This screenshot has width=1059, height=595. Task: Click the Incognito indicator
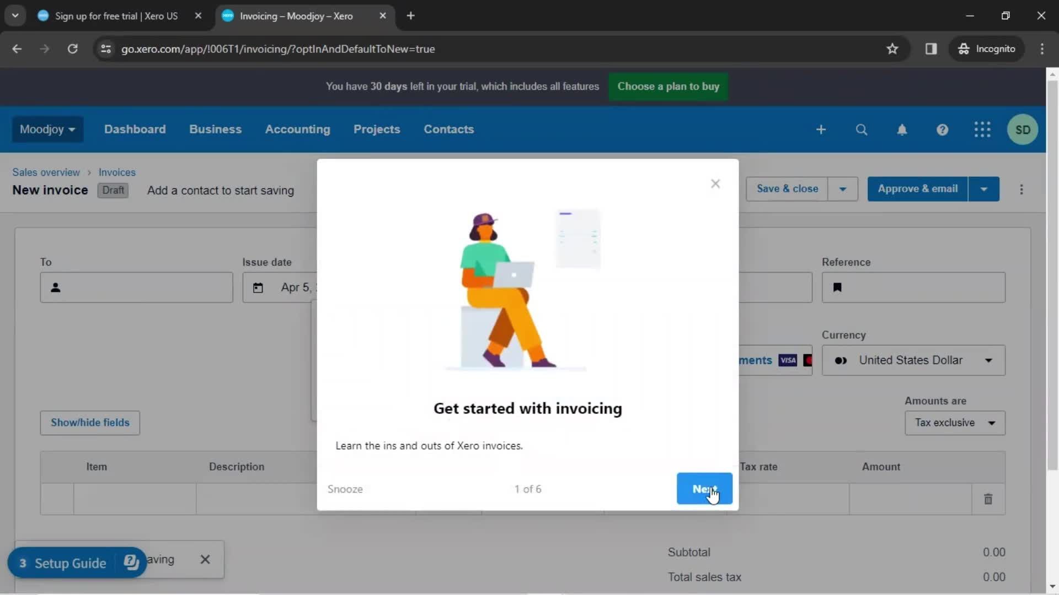987,49
